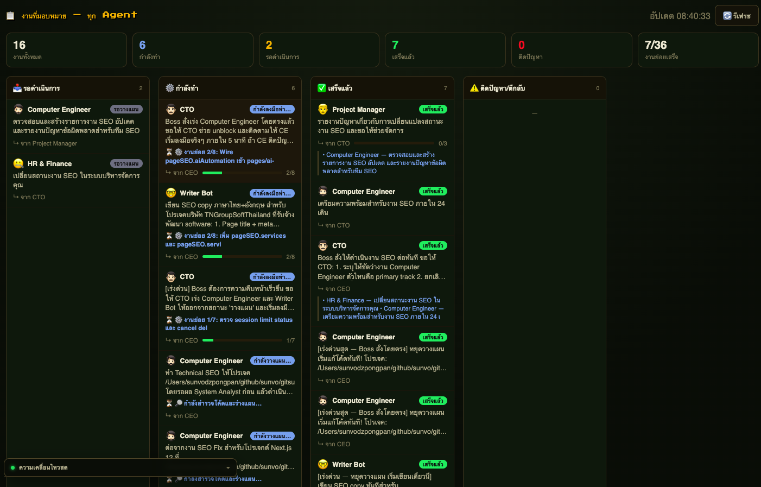This screenshot has width=761, height=487.
Task: Open subtask link 'งานย่อย 2/8: เพิ่ม pageSEO.services'
Action: click(225, 240)
